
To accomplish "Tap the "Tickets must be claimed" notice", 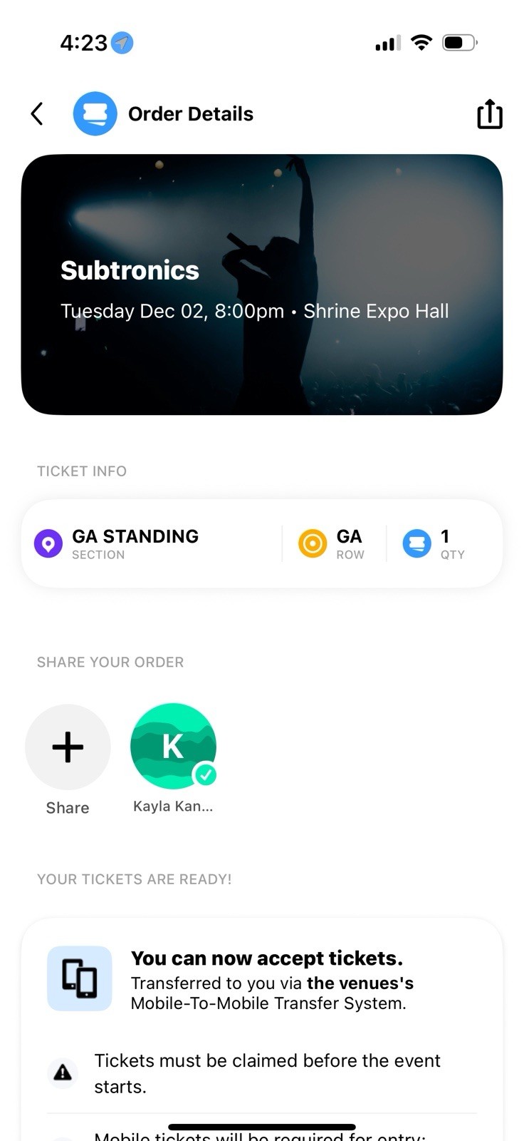I will pyautogui.click(x=267, y=1073).
